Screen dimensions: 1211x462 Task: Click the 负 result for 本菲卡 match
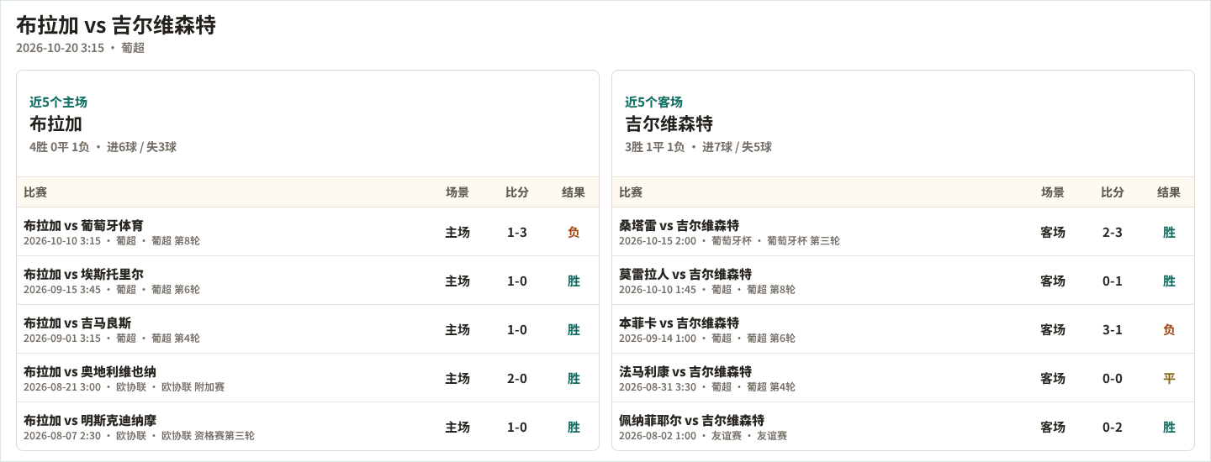point(1169,329)
